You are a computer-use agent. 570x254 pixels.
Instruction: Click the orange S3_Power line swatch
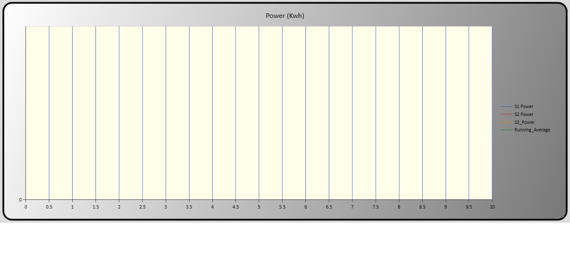pos(507,122)
